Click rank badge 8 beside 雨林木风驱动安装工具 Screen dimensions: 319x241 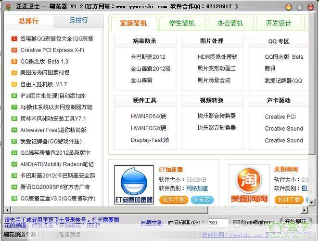click(x=14, y=119)
